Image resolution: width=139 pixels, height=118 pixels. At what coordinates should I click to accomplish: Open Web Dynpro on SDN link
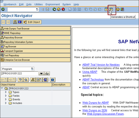point(95,110)
